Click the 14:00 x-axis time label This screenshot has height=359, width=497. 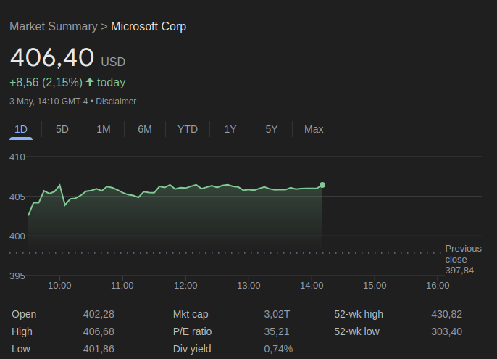pyautogui.click(x=312, y=286)
